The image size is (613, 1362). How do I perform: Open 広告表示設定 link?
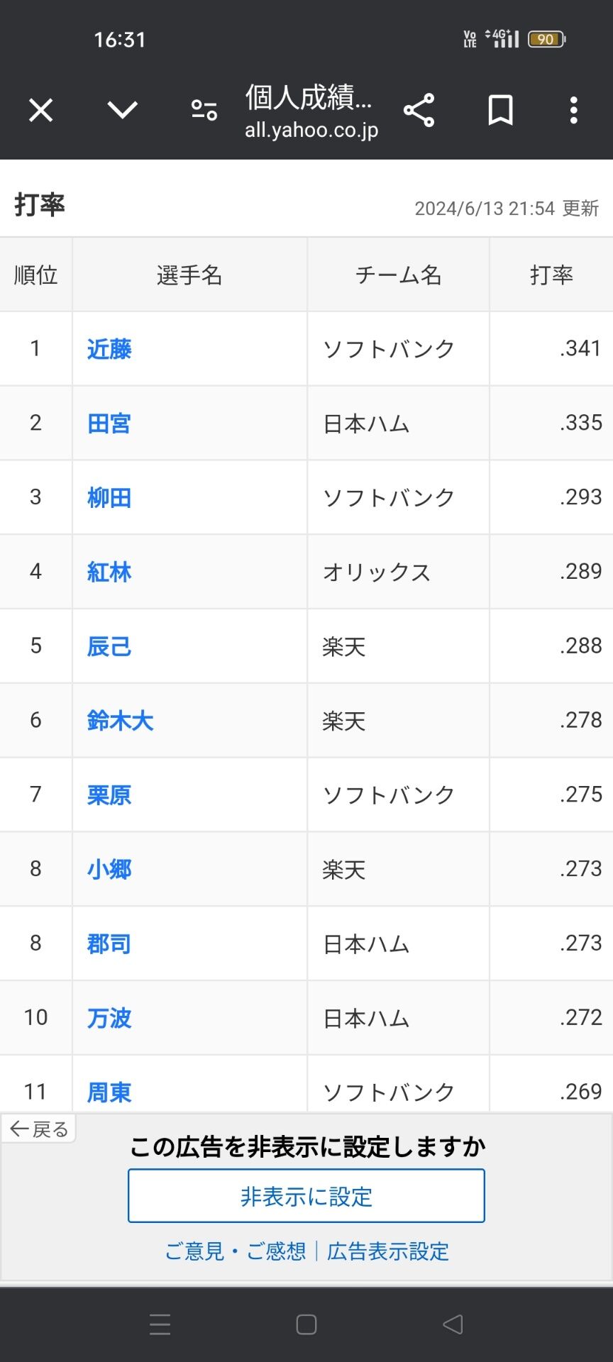pos(388,1251)
